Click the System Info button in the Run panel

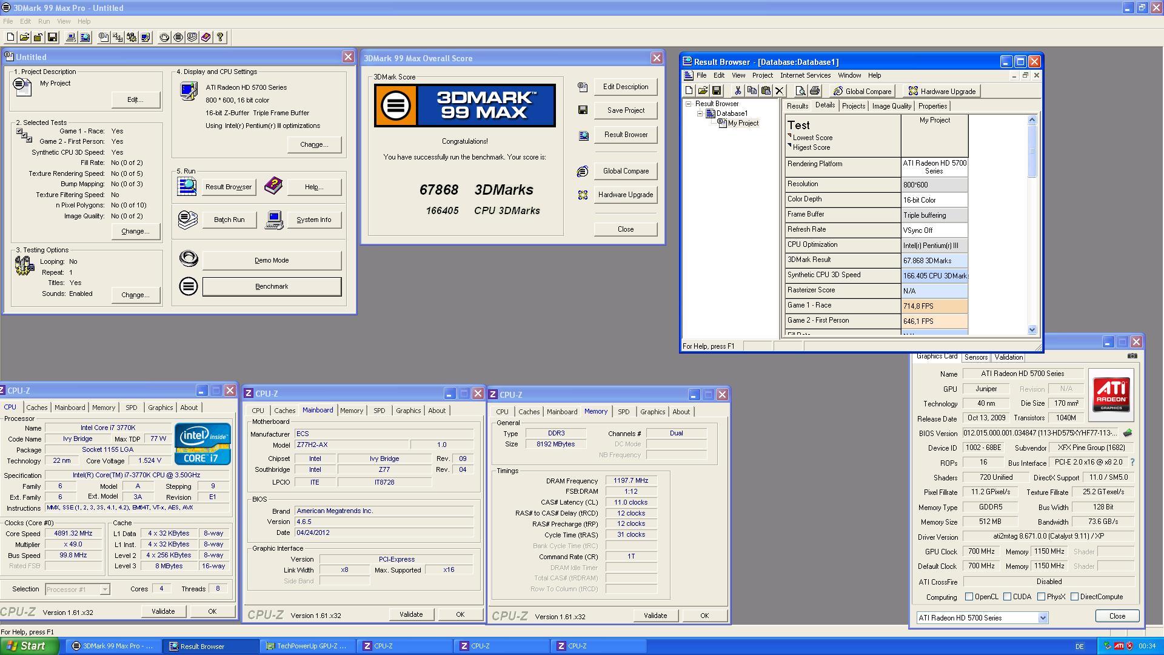click(313, 220)
